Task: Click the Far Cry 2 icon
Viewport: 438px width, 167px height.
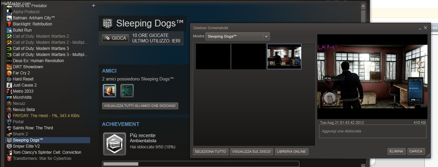Action: (9, 73)
